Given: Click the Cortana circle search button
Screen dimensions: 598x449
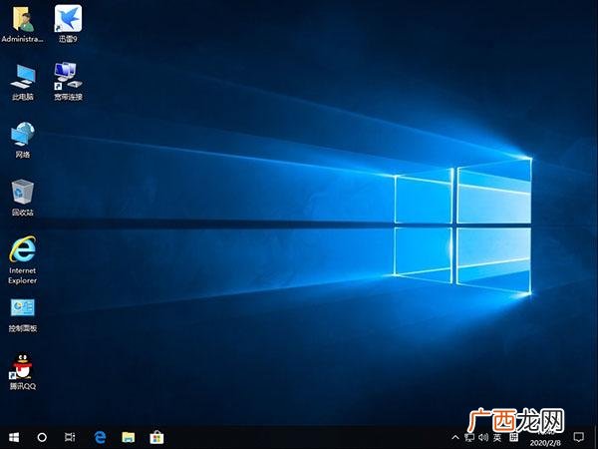Looking at the screenshot, I should point(42,437).
